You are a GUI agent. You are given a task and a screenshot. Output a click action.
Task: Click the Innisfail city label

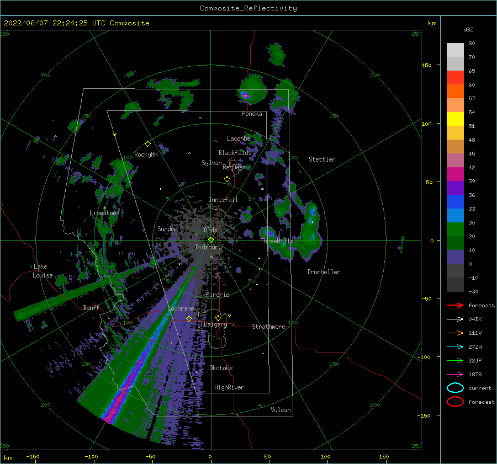coord(223,200)
